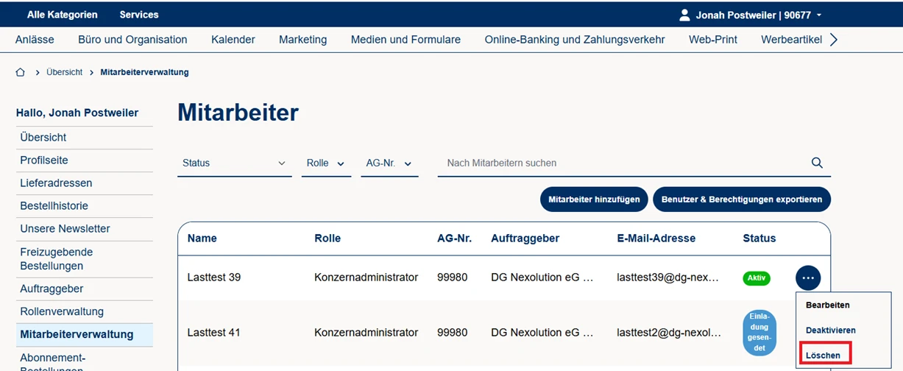
Task: Click the user profile icon in header
Action: [x=684, y=15]
